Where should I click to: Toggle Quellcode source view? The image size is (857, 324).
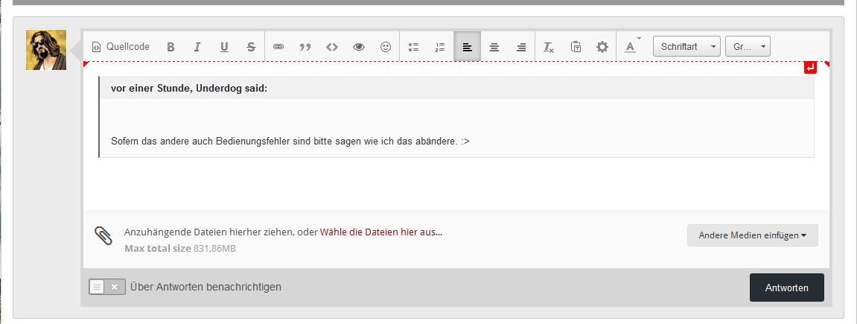tap(121, 47)
